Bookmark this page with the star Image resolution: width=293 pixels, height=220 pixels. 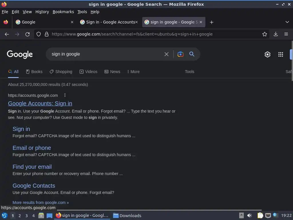click(265, 34)
